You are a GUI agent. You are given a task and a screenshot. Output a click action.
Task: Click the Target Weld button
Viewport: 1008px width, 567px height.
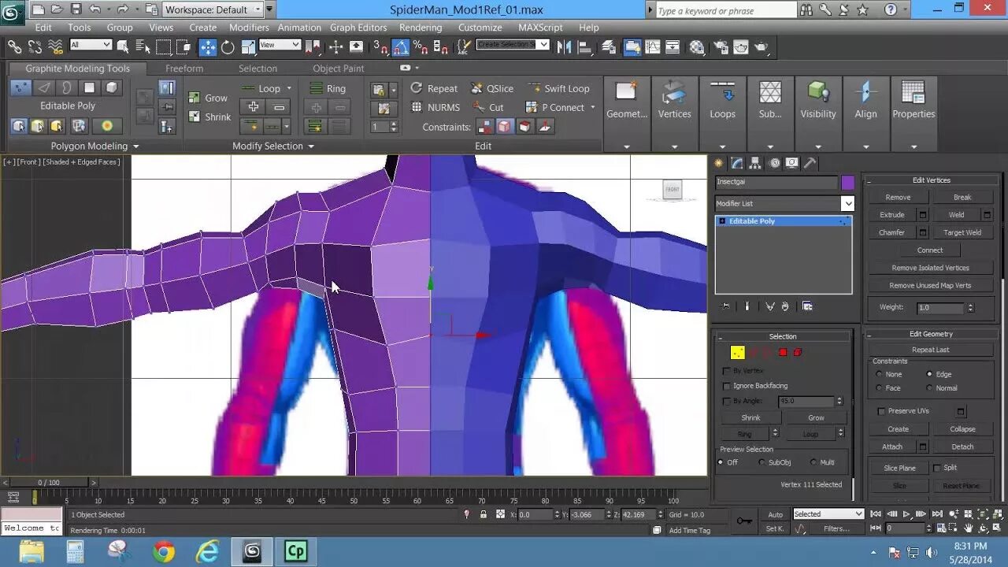(962, 232)
